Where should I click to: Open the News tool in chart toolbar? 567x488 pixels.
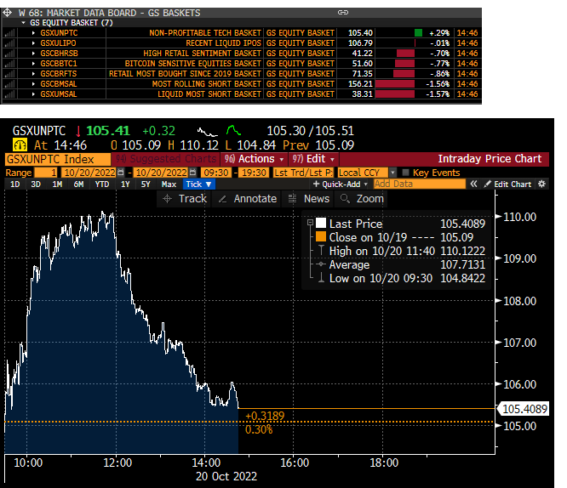(309, 199)
